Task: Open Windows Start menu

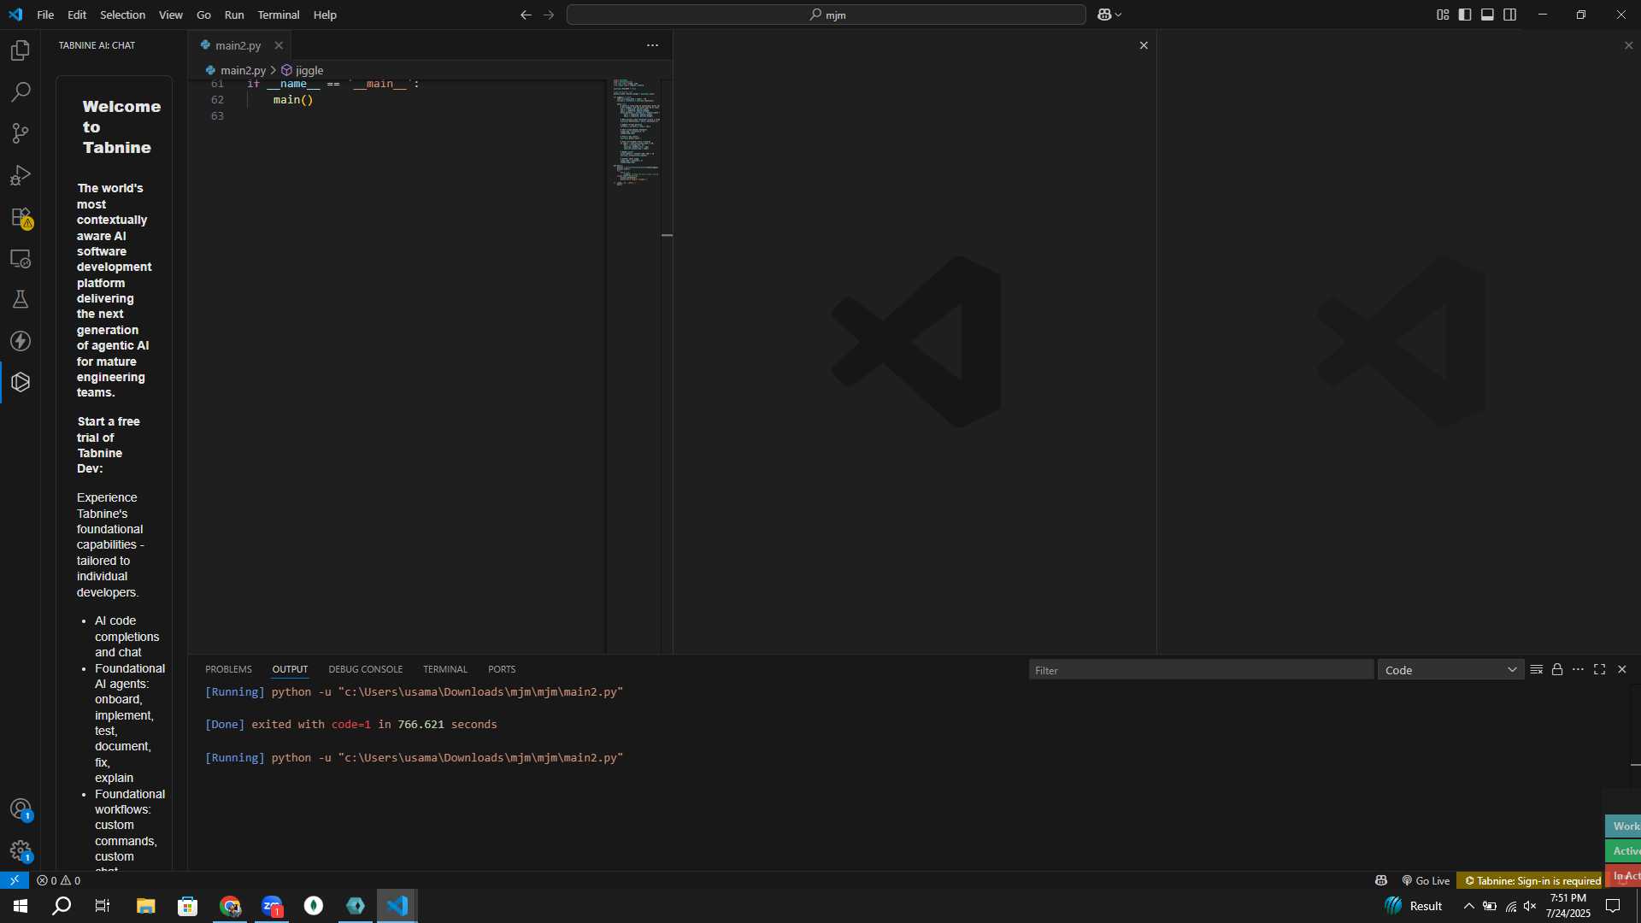Action: click(x=21, y=906)
